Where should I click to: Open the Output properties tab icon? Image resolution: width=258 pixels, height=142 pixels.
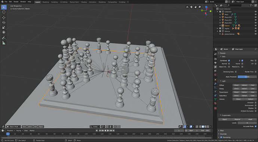(x=215, y=63)
